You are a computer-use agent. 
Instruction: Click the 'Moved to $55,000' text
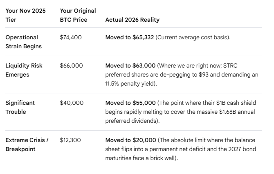coord(130,103)
